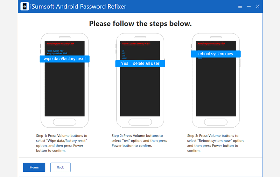Go back with the Back button

[60, 167]
